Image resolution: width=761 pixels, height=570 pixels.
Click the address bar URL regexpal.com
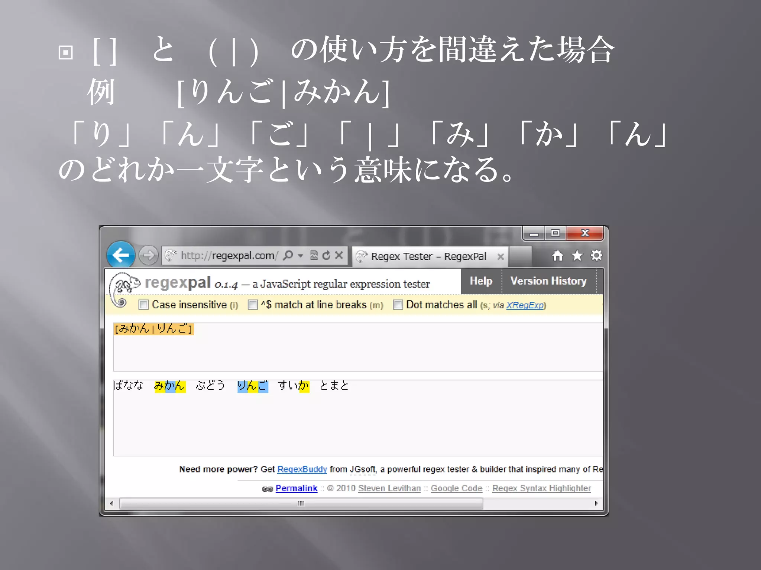[x=229, y=255]
